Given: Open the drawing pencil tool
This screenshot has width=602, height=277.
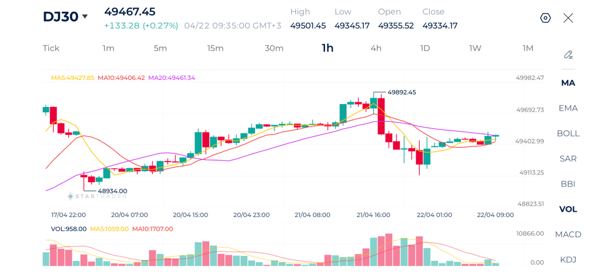Looking at the screenshot, I should [568, 55].
